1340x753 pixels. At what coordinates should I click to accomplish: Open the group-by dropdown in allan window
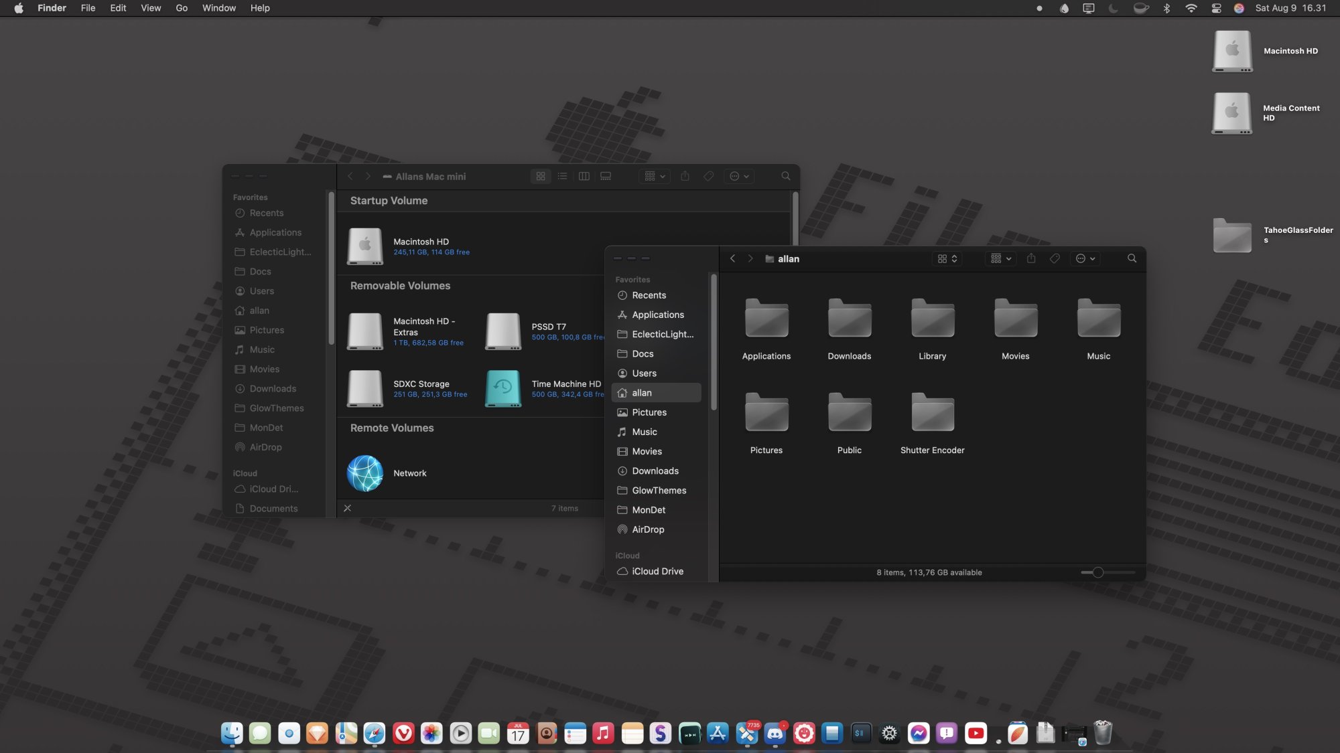click(1001, 258)
